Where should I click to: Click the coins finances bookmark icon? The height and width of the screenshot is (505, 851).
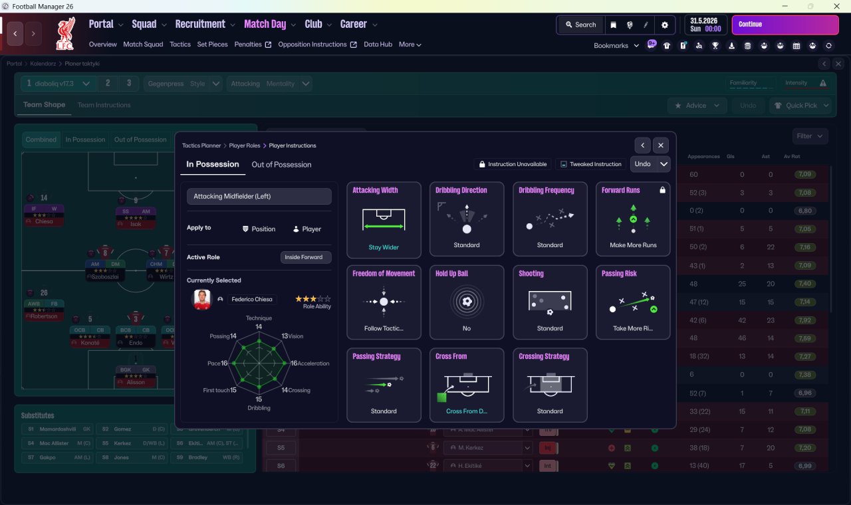(x=748, y=46)
